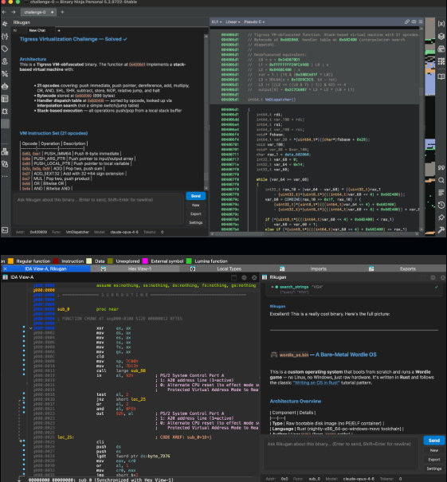Open the grid hex icon in right sidebar
This screenshot has height=482, width=447.
click(441, 61)
